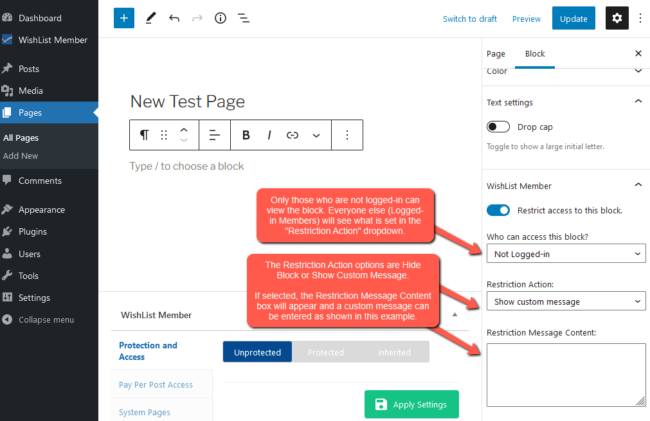Click the Posts pin icon
Viewport: 650px width, 421px height.
[7, 68]
